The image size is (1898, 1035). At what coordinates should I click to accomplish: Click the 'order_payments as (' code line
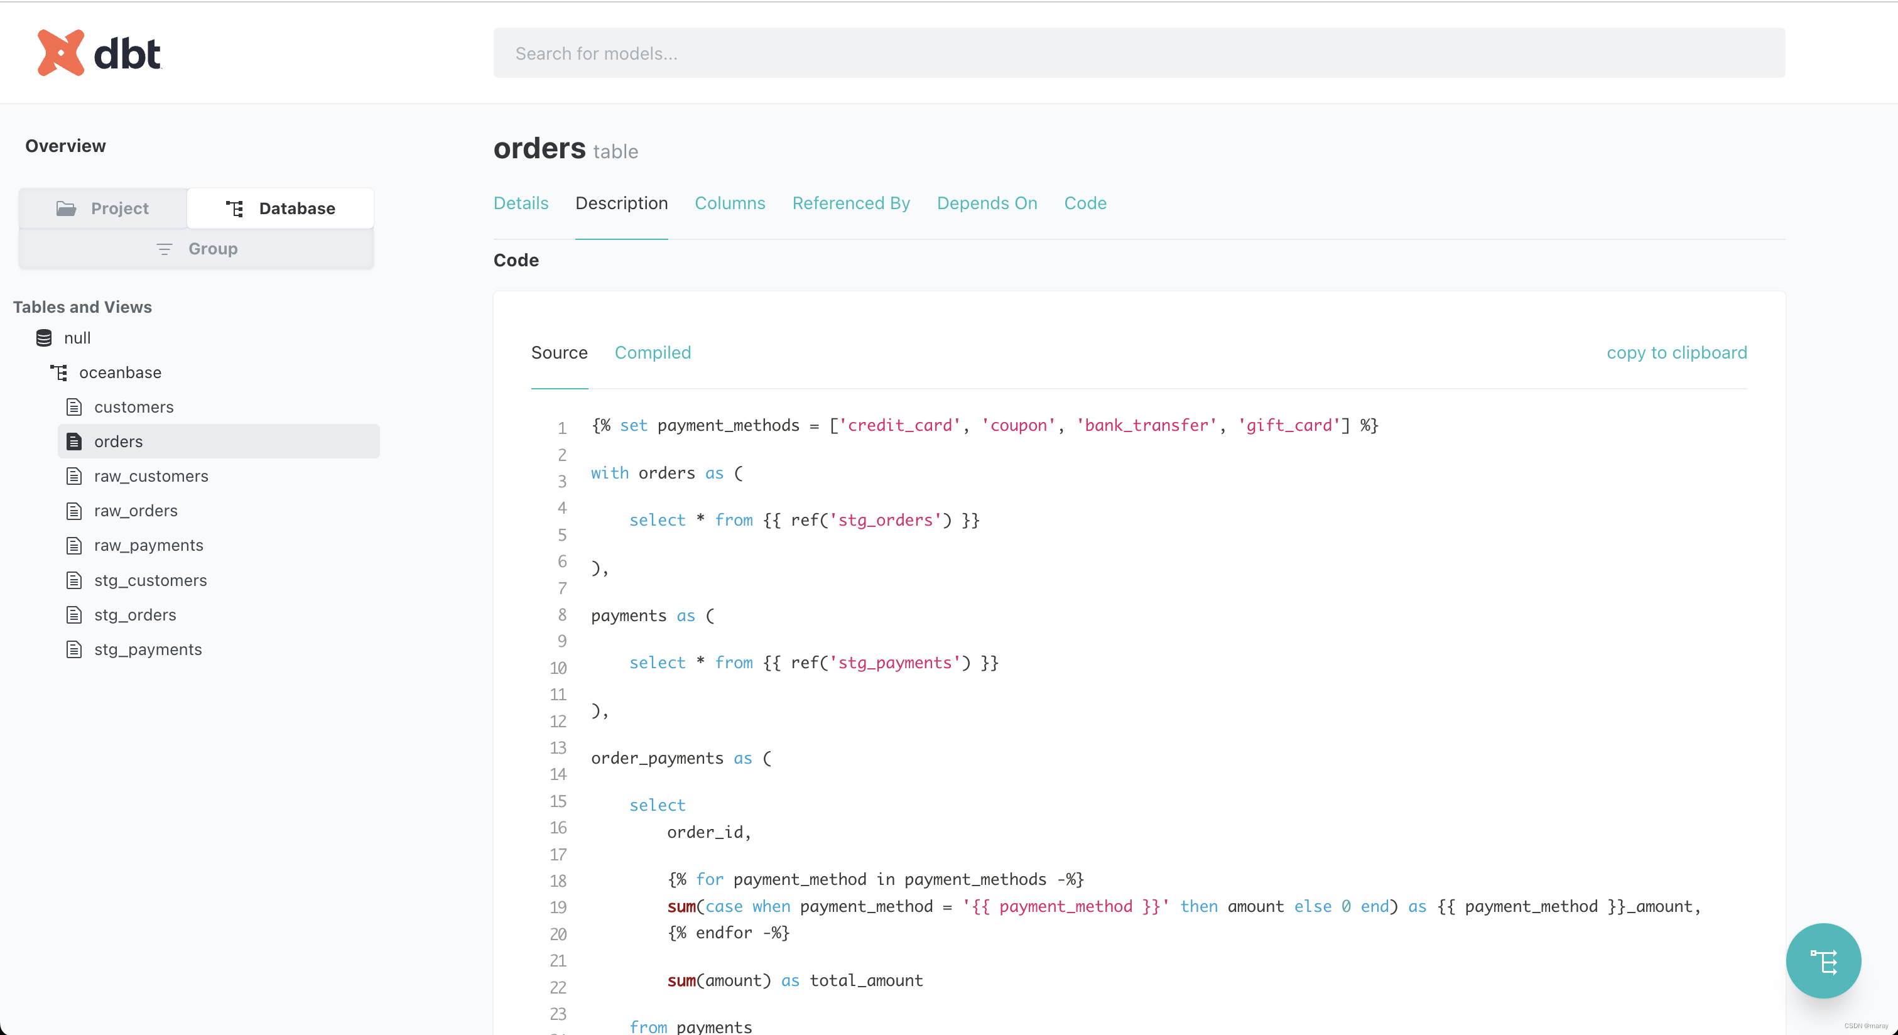681,758
